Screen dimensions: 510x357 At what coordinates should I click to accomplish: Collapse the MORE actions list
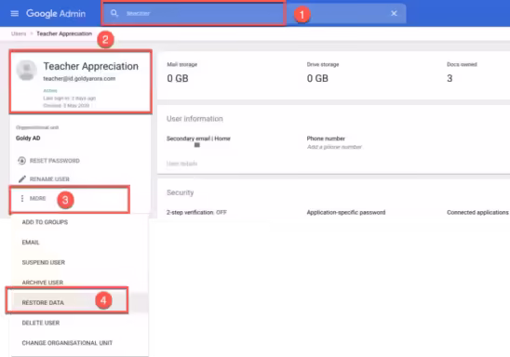tap(38, 198)
